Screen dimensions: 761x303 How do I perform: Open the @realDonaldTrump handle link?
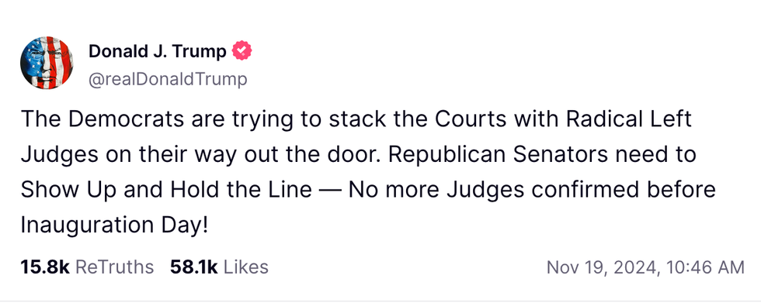(x=168, y=79)
